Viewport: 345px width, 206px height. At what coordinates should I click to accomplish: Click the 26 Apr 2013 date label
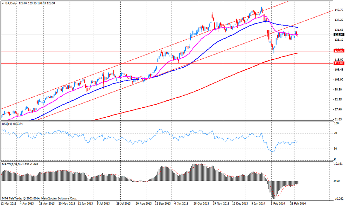(47, 203)
